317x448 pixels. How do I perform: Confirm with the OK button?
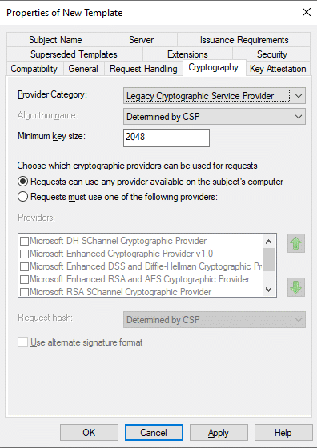tap(89, 433)
